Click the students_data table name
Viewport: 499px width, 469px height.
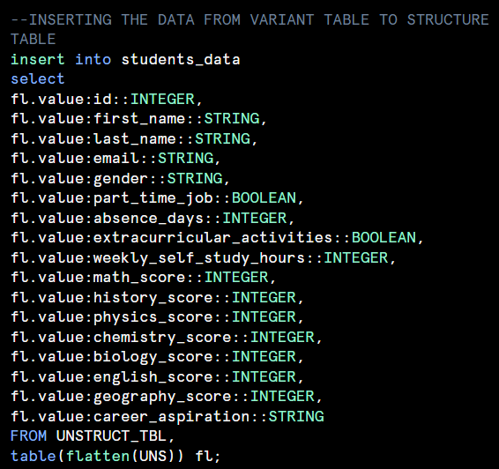181,60
